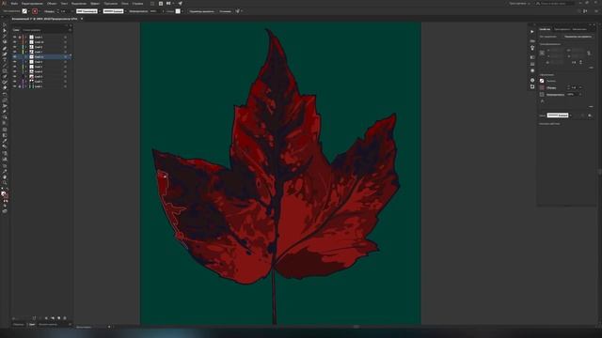Screen dimensions: 602x338
Task: Click the target circle of highlighted layer
Action: [65, 56]
